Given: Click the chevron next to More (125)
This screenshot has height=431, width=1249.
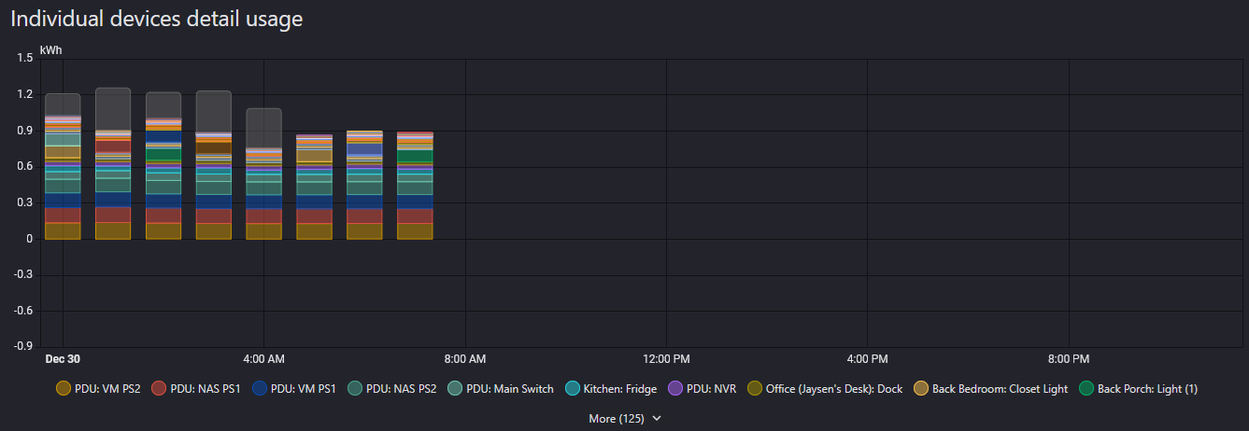Looking at the screenshot, I should pyautogui.click(x=657, y=419).
